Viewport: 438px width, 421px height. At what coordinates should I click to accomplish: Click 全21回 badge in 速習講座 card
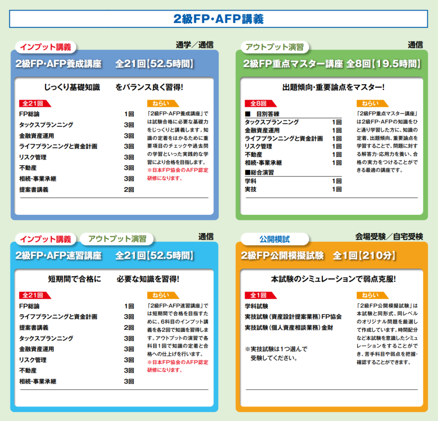coord(33,295)
